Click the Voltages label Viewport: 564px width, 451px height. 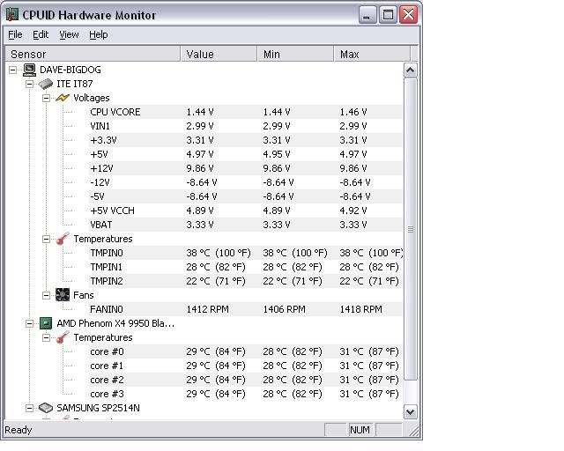coord(92,98)
